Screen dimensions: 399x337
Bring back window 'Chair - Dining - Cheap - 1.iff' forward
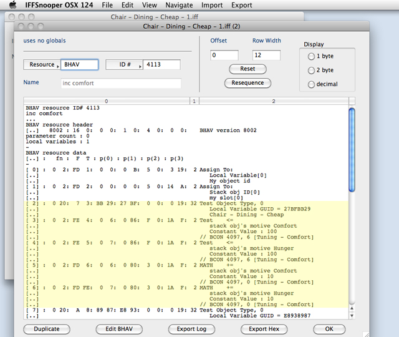(154, 17)
